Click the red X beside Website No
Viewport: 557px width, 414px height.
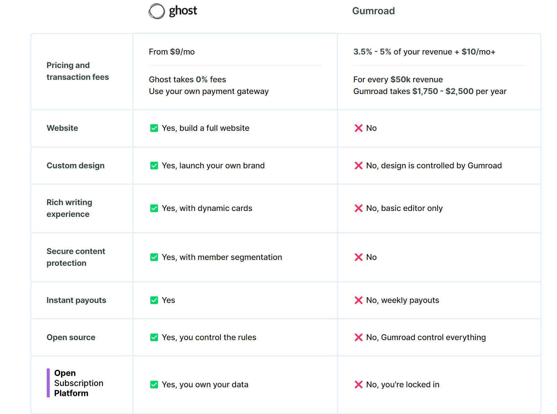[358, 128]
